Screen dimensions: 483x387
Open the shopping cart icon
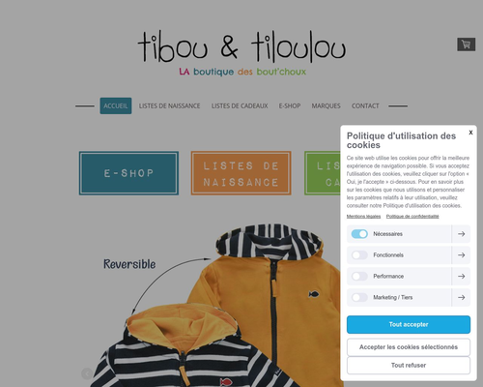[466, 45]
